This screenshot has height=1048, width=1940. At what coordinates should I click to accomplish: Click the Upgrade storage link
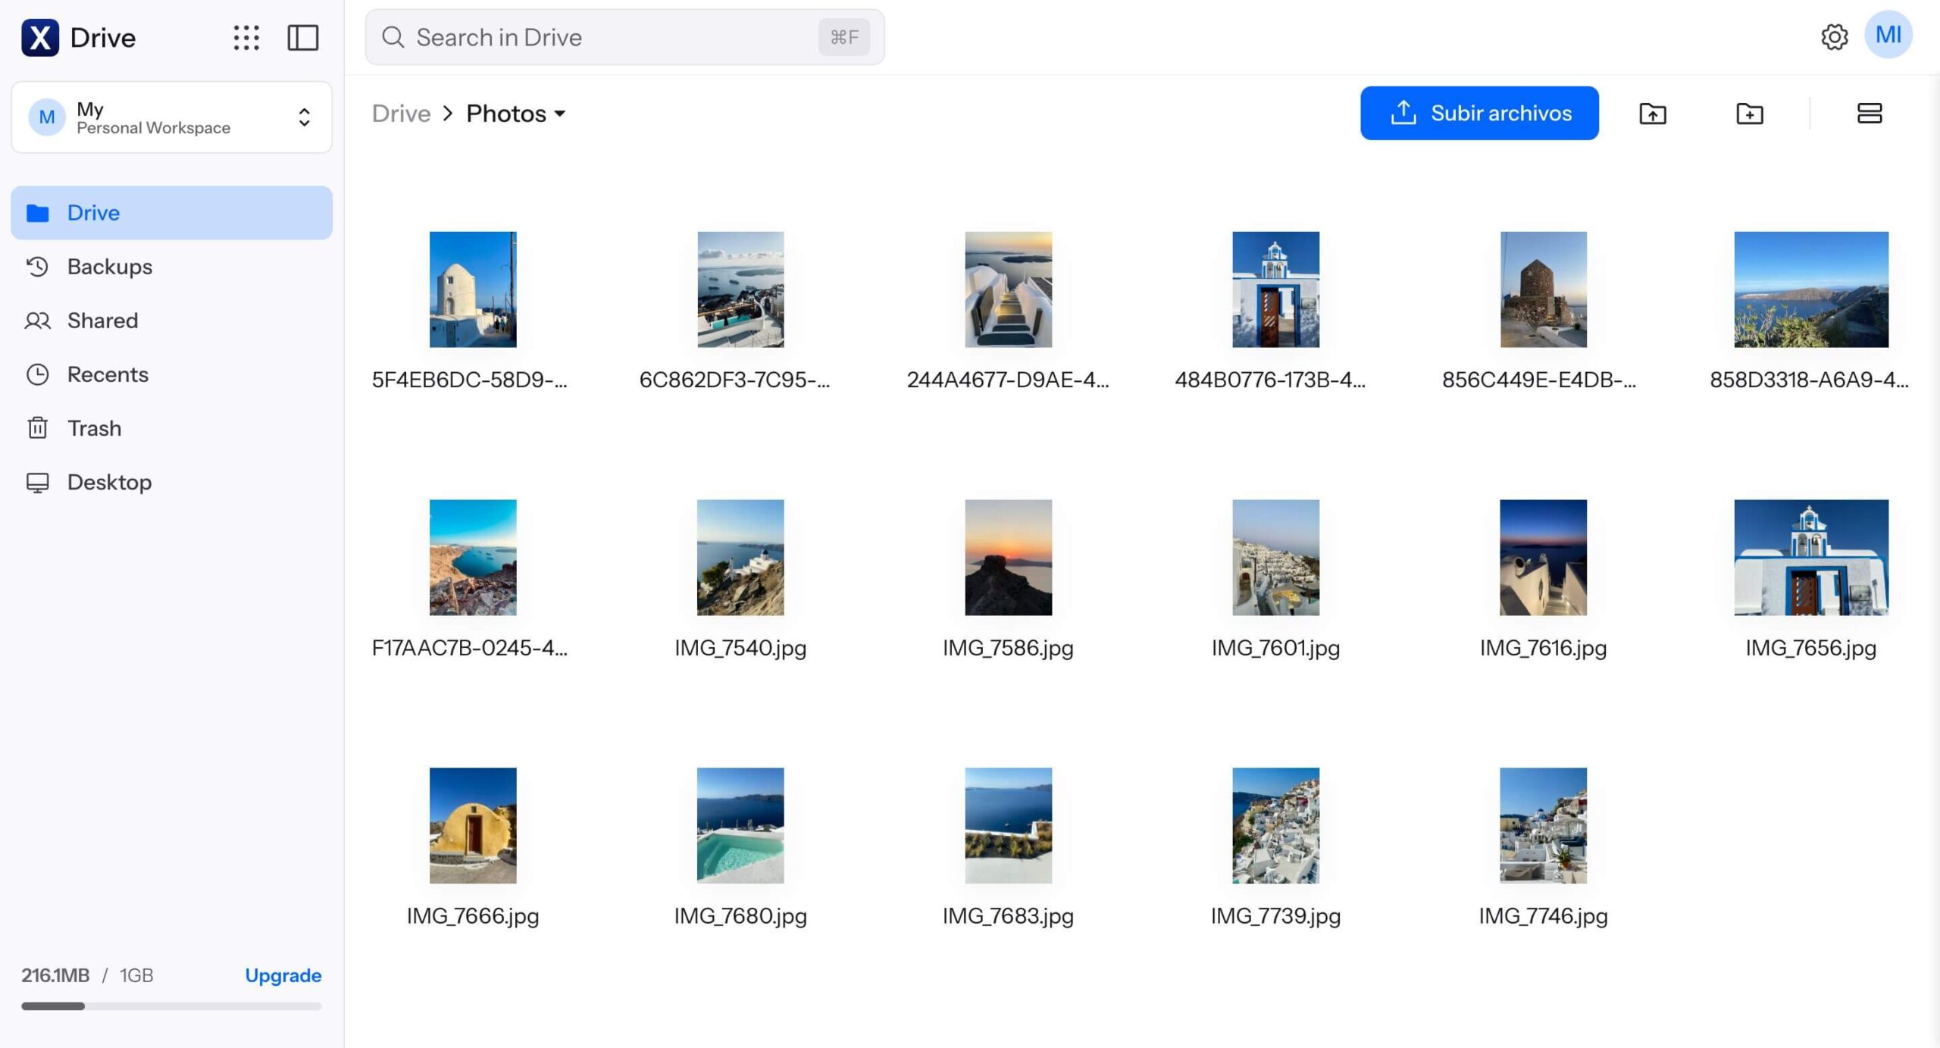[x=283, y=975]
